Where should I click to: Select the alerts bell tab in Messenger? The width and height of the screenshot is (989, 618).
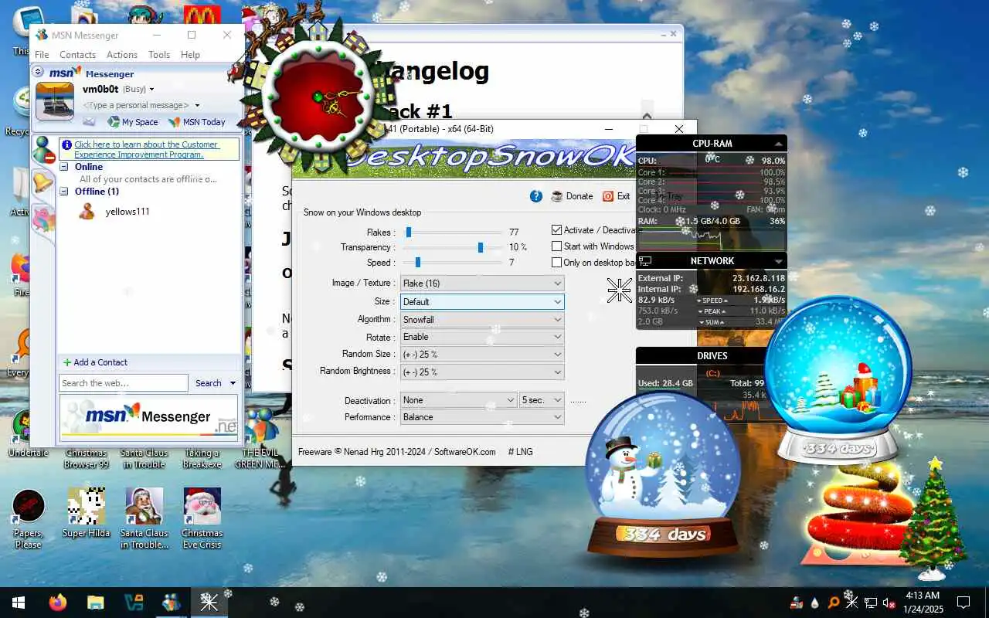coord(42,183)
